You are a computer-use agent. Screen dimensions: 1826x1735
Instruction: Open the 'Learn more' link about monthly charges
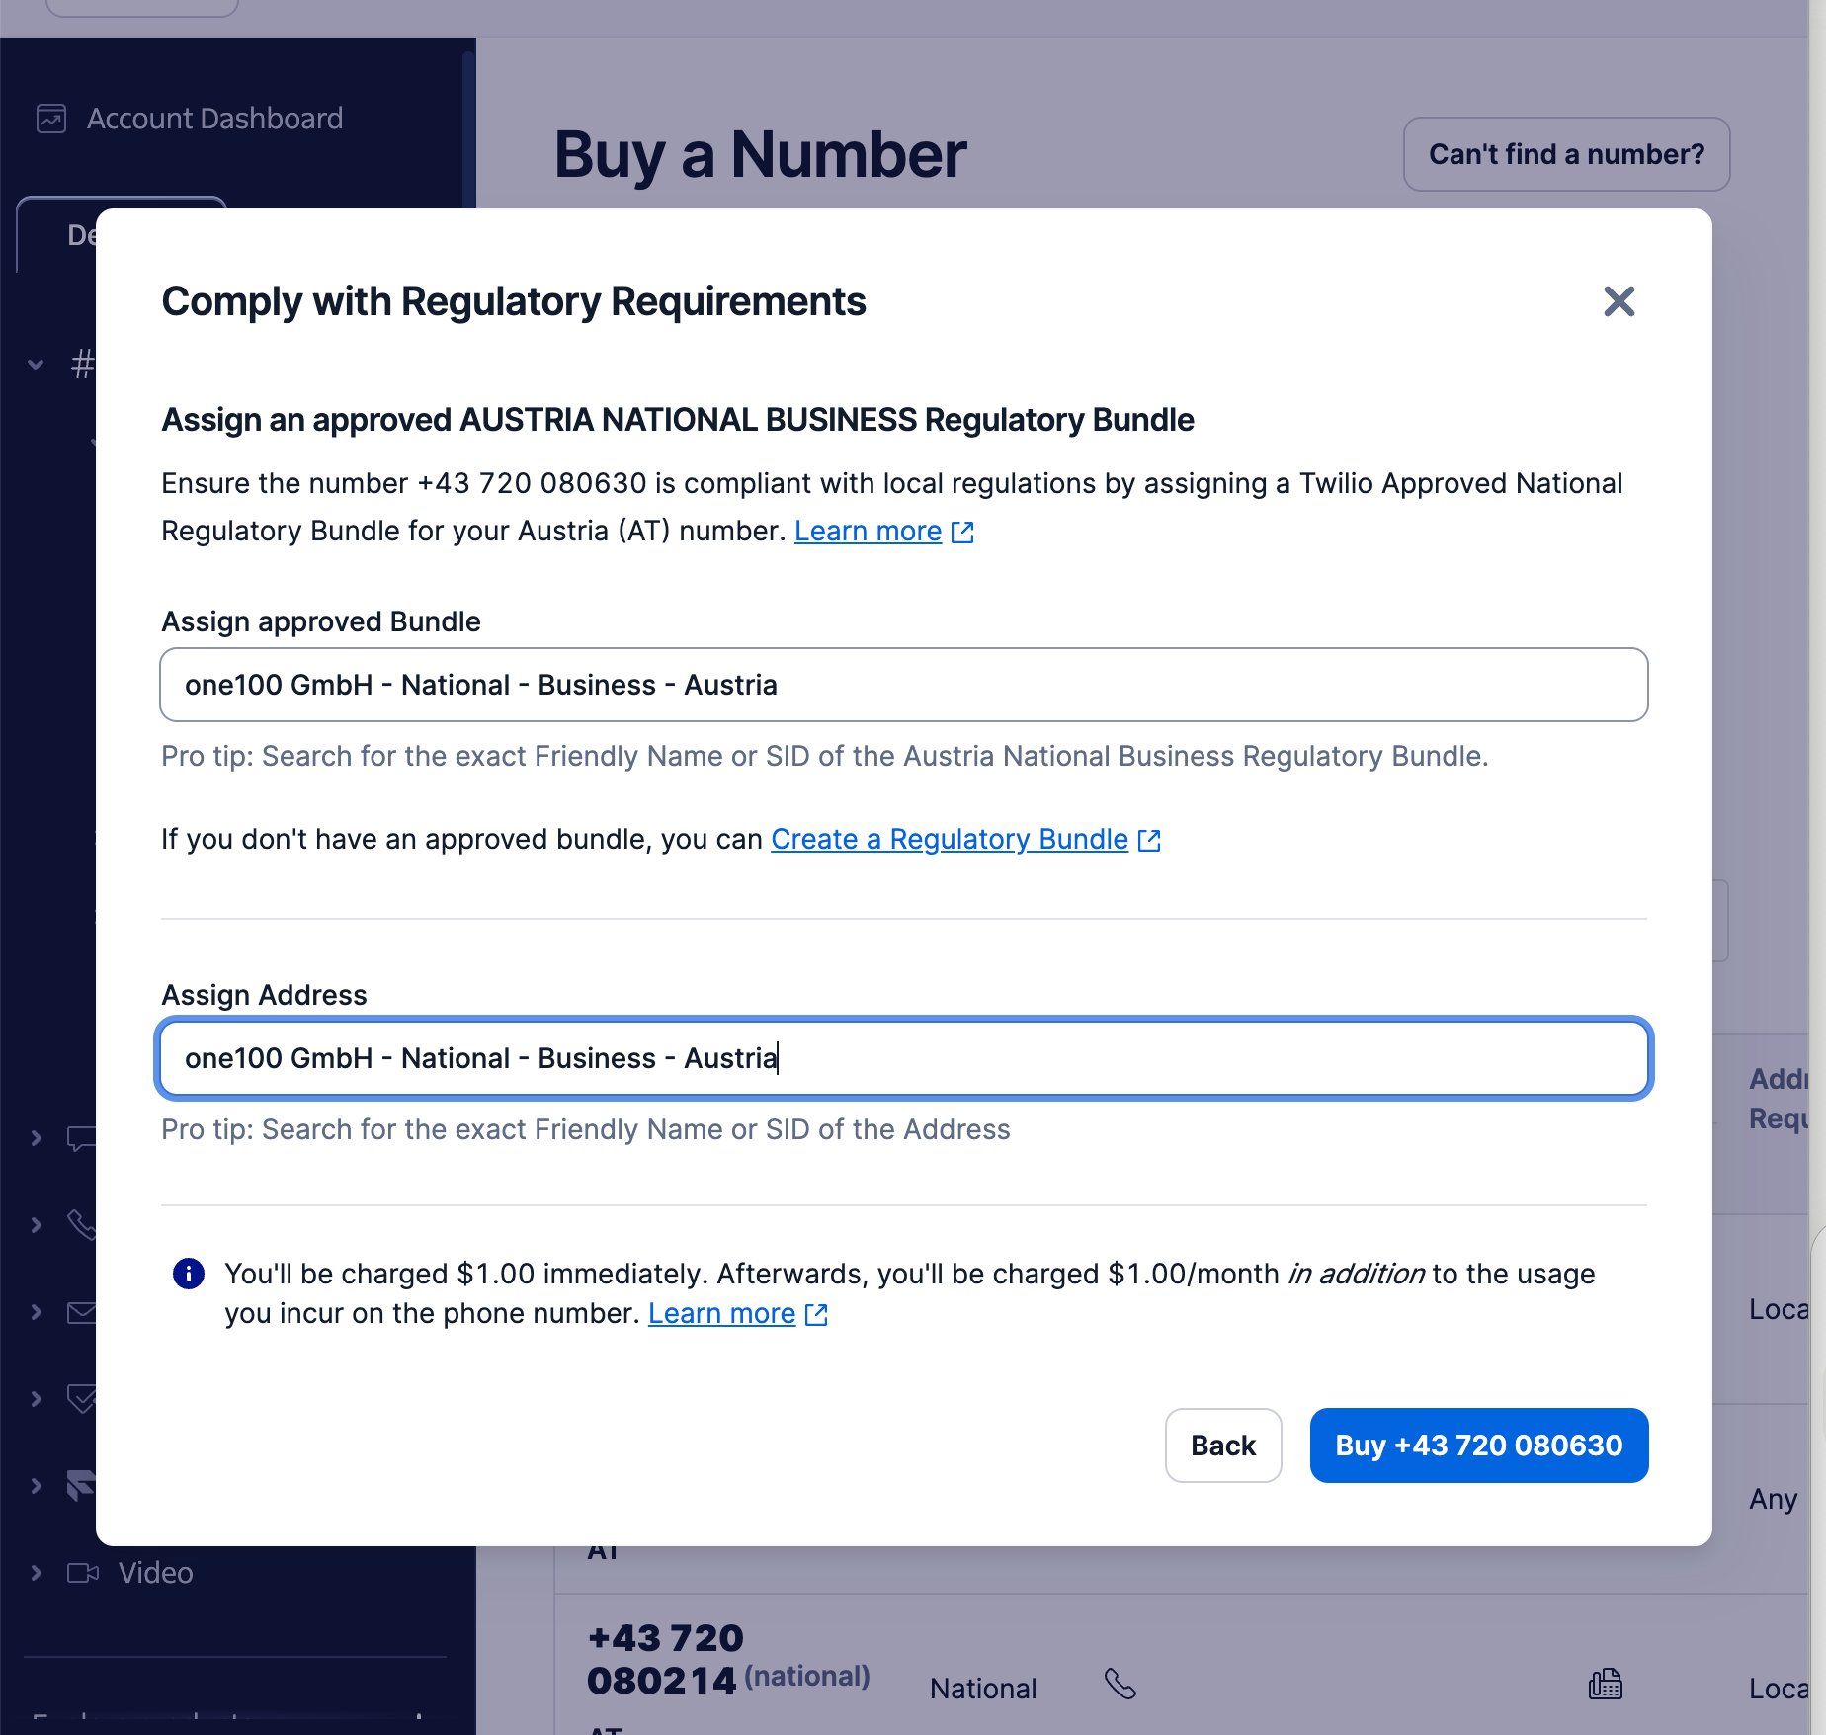click(x=721, y=1313)
